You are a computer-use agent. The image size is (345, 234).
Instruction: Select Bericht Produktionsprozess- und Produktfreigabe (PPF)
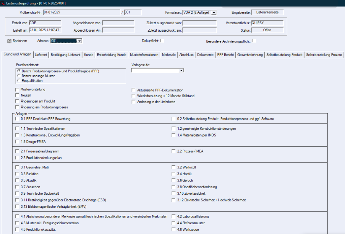coord(19,71)
